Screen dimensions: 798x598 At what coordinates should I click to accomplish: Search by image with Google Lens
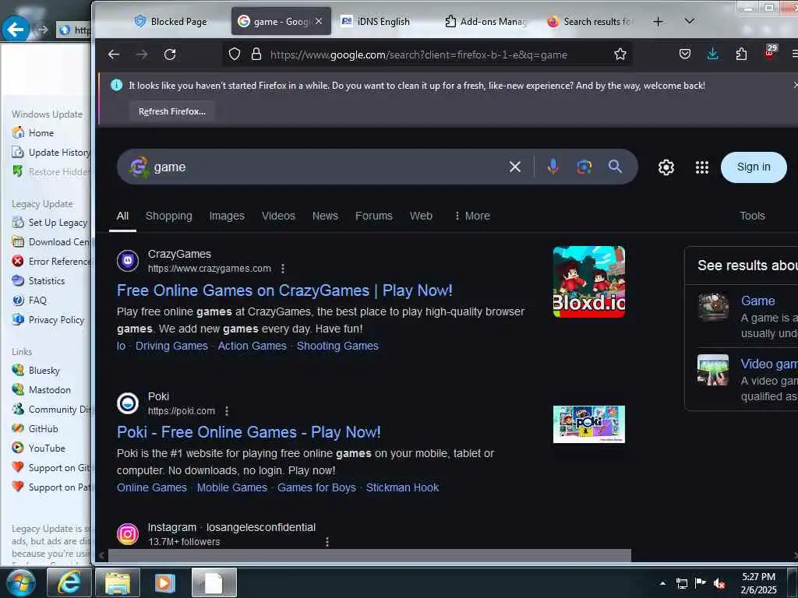click(584, 167)
